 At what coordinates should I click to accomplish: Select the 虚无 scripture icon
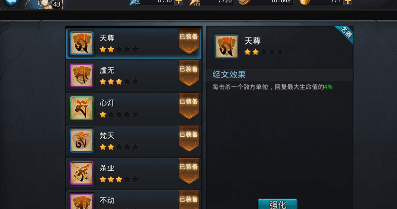point(81,75)
